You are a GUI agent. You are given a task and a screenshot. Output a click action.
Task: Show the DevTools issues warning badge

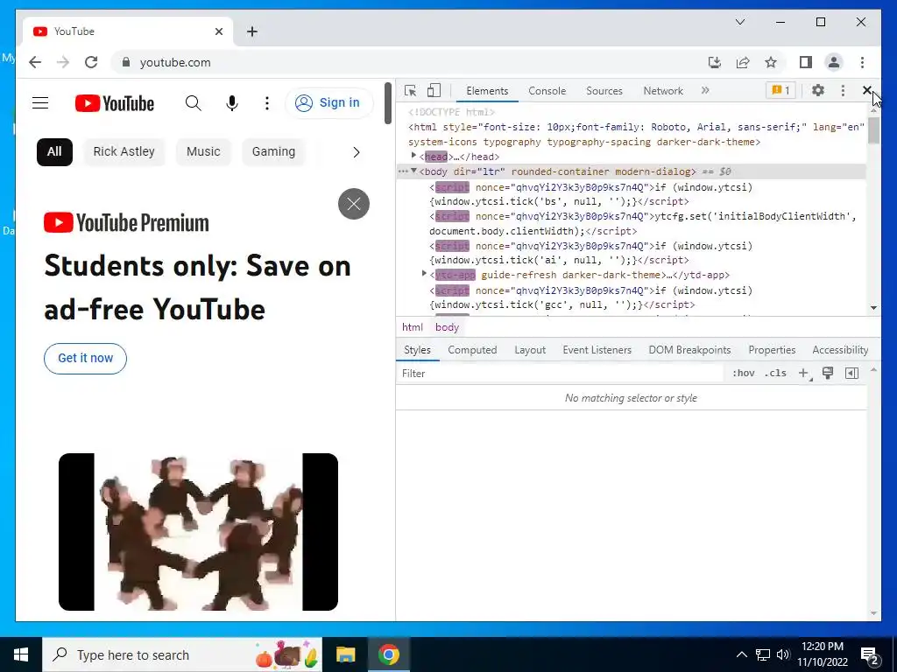click(x=780, y=90)
